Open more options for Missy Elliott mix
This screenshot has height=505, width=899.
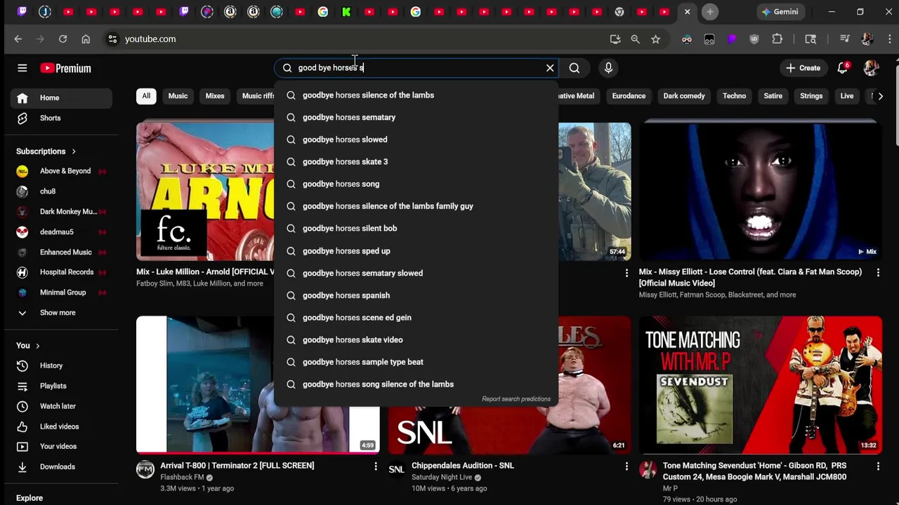pos(878,272)
